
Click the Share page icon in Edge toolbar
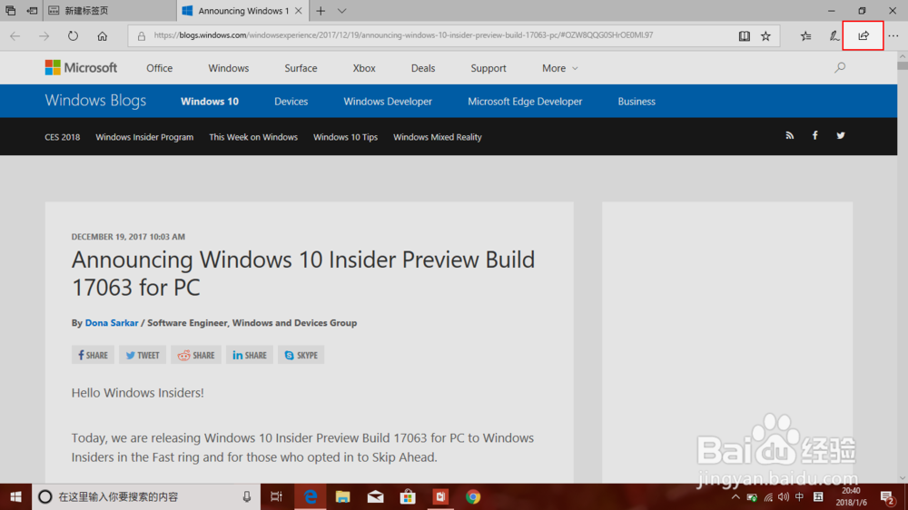[863, 35]
